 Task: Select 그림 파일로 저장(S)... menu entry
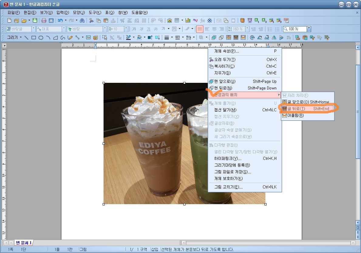(x=245, y=172)
